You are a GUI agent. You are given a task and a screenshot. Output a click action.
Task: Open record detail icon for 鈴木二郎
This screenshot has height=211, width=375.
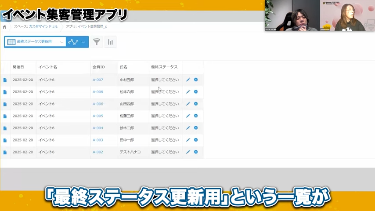pyautogui.click(x=5, y=128)
